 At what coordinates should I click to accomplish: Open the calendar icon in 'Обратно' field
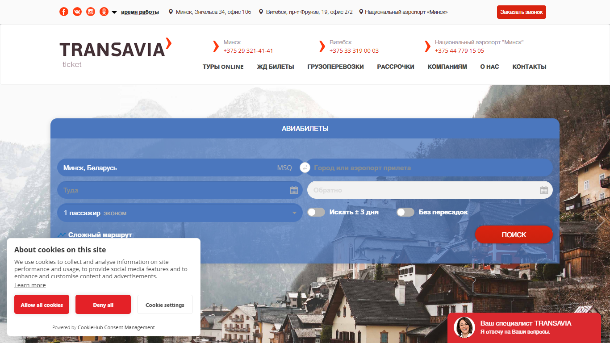pyautogui.click(x=544, y=190)
